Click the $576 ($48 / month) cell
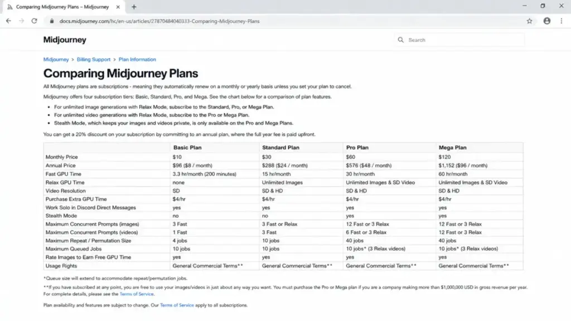 [x=369, y=166]
